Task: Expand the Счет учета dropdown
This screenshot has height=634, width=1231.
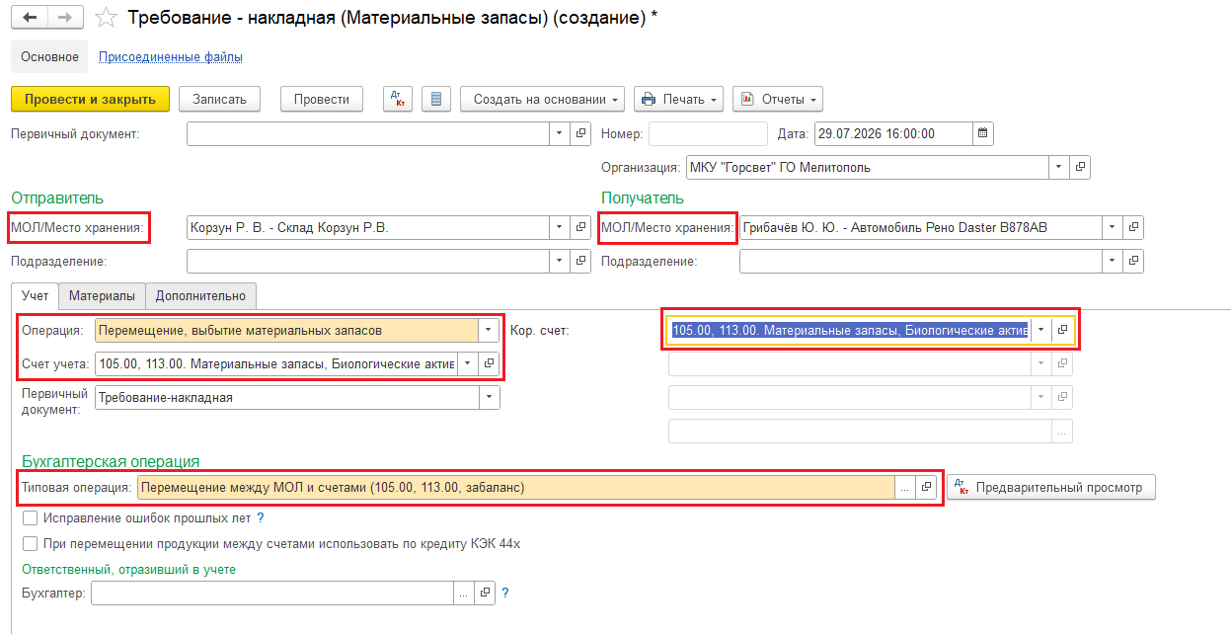Action: tap(467, 363)
